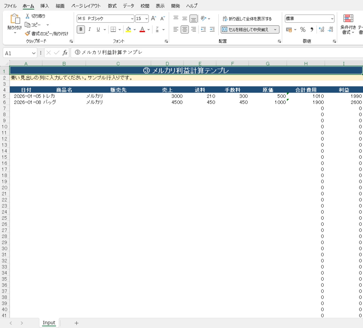363x328 pixels.
Task: Decrease font size with smaller A icon
Action: tap(162, 18)
